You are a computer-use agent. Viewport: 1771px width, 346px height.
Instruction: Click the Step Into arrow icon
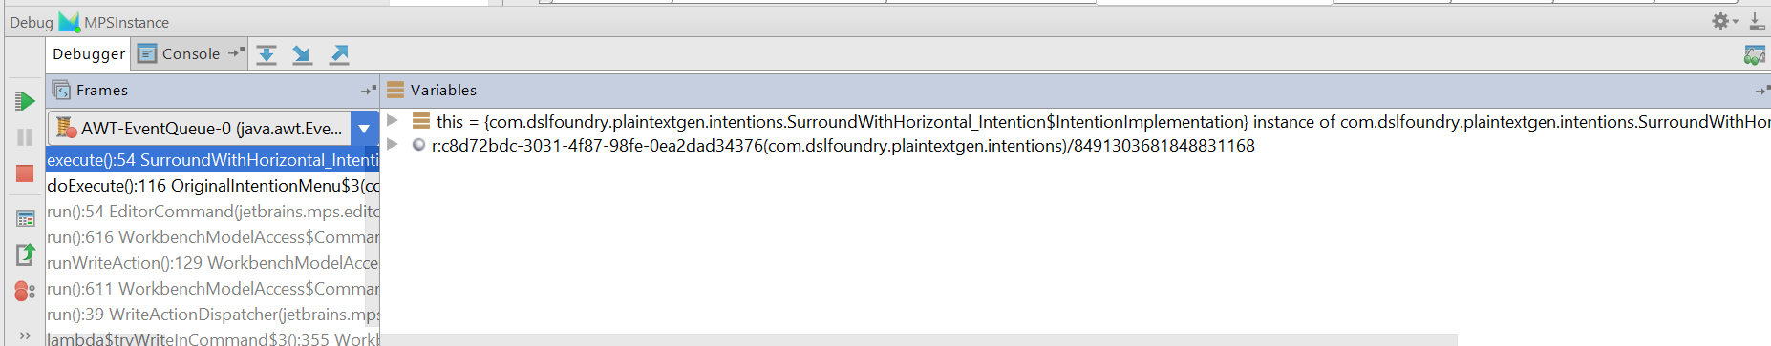pyautogui.click(x=303, y=54)
